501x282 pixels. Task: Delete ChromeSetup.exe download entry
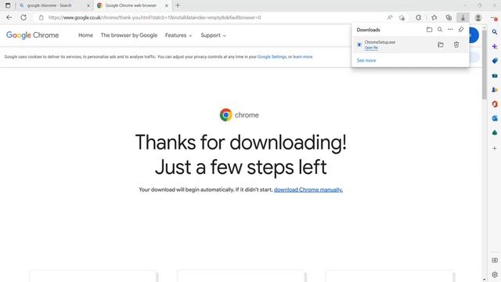(456, 45)
